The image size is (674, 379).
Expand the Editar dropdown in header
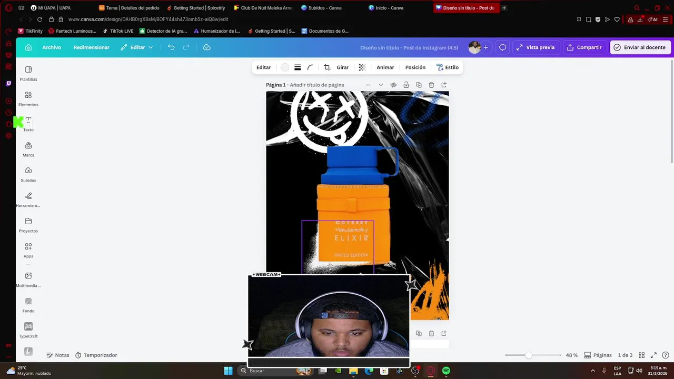[x=137, y=47]
